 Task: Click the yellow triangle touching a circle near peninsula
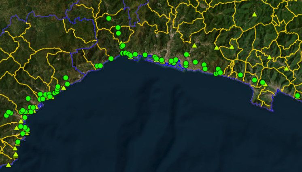(265, 84)
